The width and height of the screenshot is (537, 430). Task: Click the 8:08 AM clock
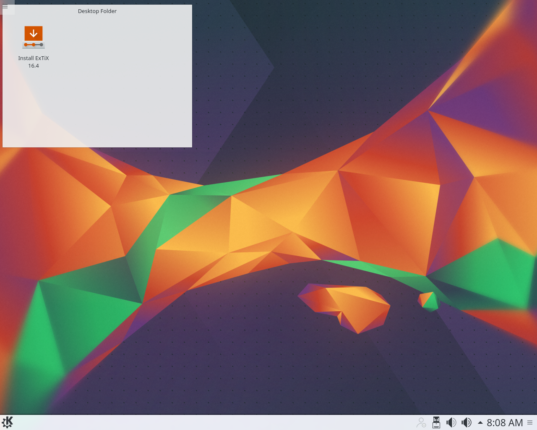tap(505, 422)
